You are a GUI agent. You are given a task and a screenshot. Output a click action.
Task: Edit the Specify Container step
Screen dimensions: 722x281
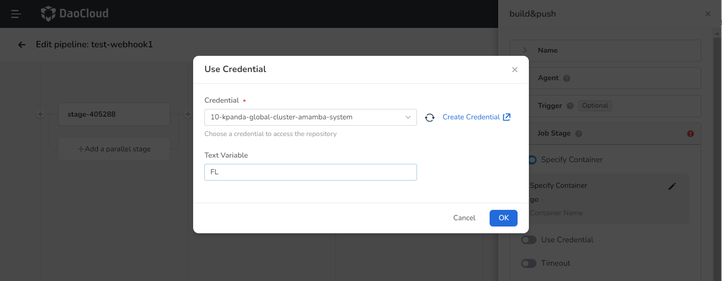click(x=672, y=186)
